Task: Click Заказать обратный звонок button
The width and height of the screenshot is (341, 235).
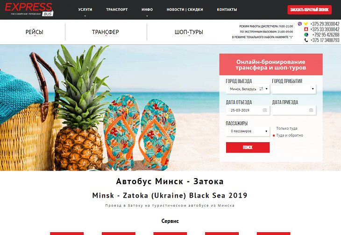Action: 309,10
